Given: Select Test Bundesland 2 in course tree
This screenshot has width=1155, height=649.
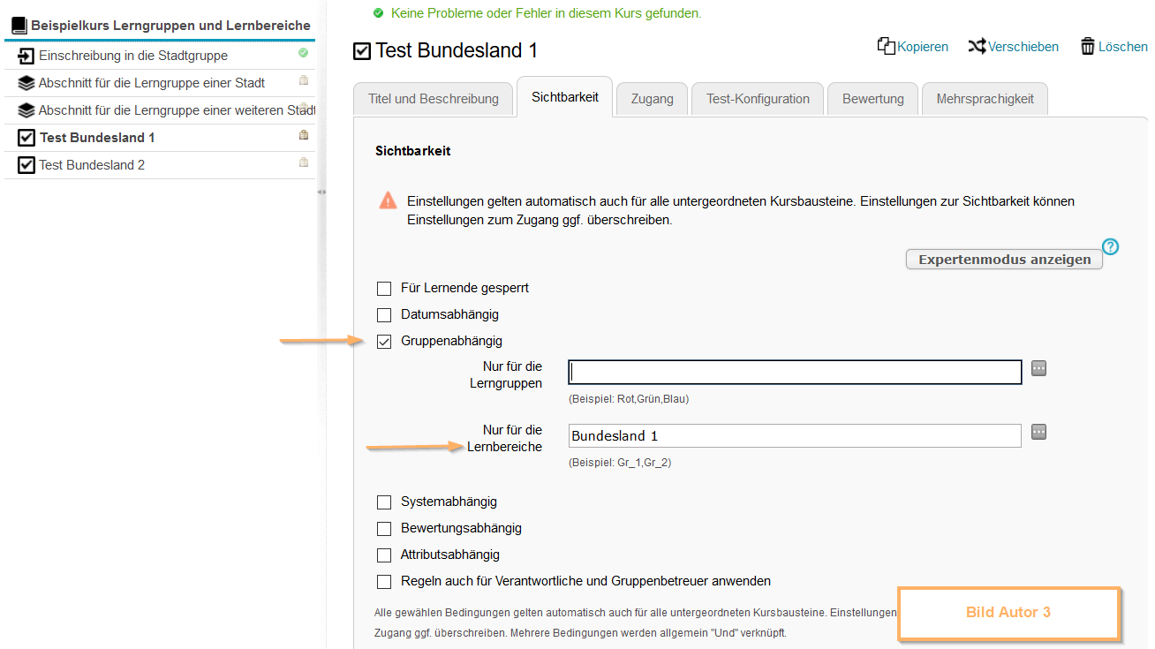Looking at the screenshot, I should 92,165.
